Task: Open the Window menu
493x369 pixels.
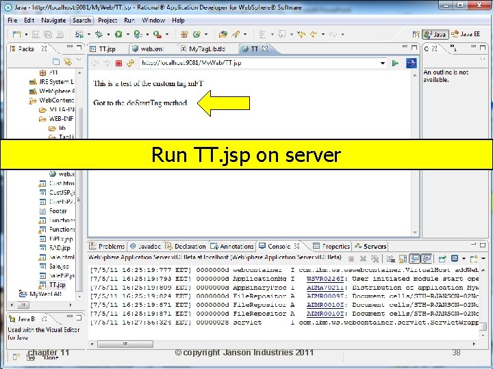Action: (x=153, y=20)
